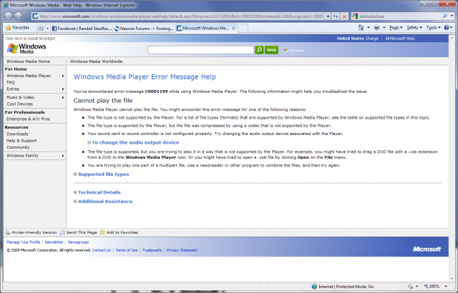This screenshot has height=293, width=458.
Task: Click the Web search button
Action: [x=271, y=50]
